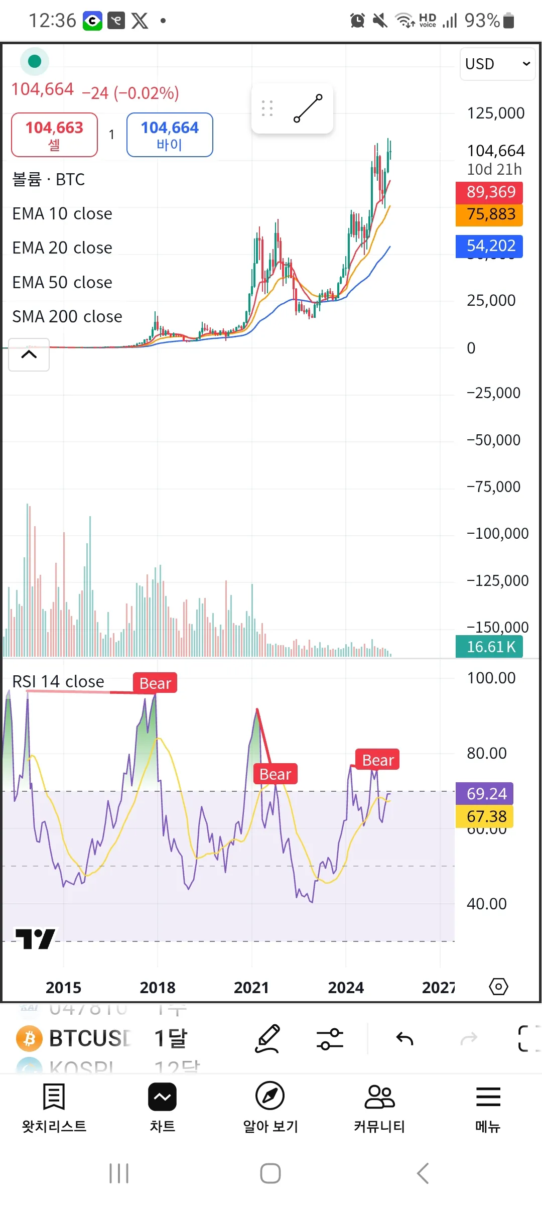Collapse the indicator legend chevron
The image size is (542, 1205).
pyautogui.click(x=29, y=354)
